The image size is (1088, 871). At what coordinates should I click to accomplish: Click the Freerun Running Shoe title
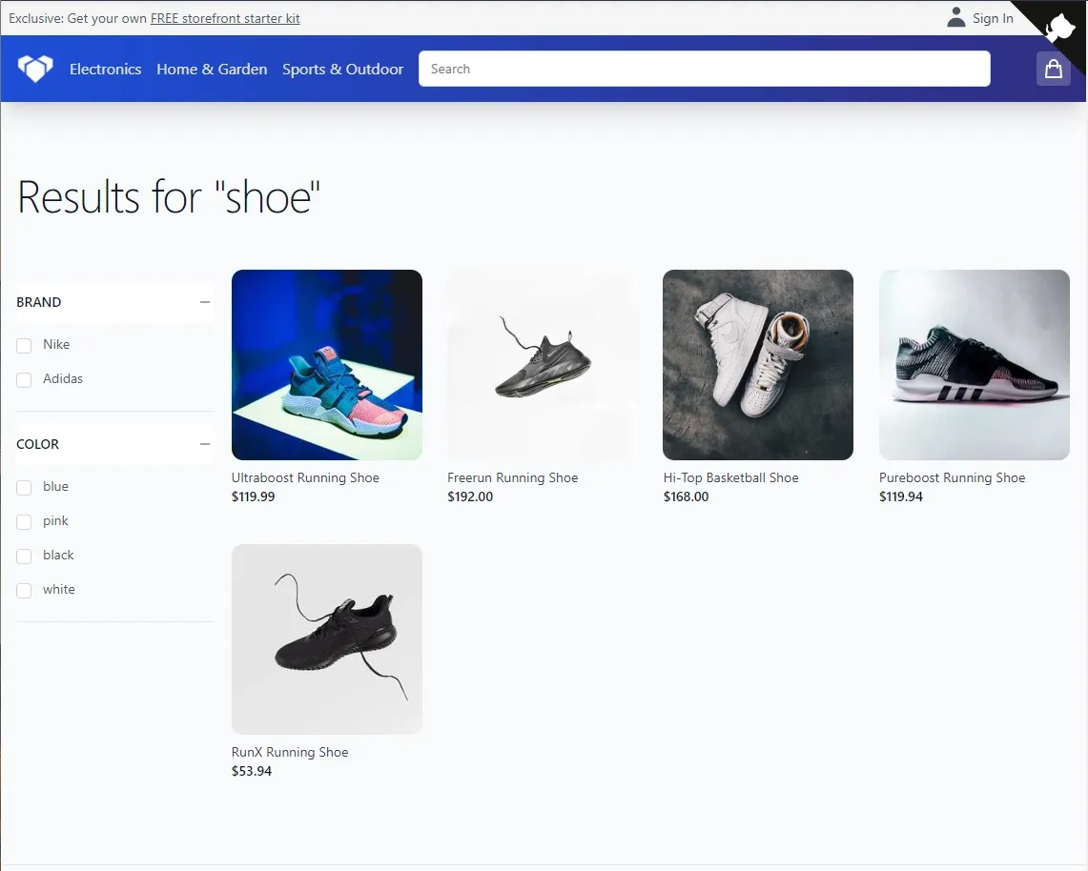coord(513,477)
